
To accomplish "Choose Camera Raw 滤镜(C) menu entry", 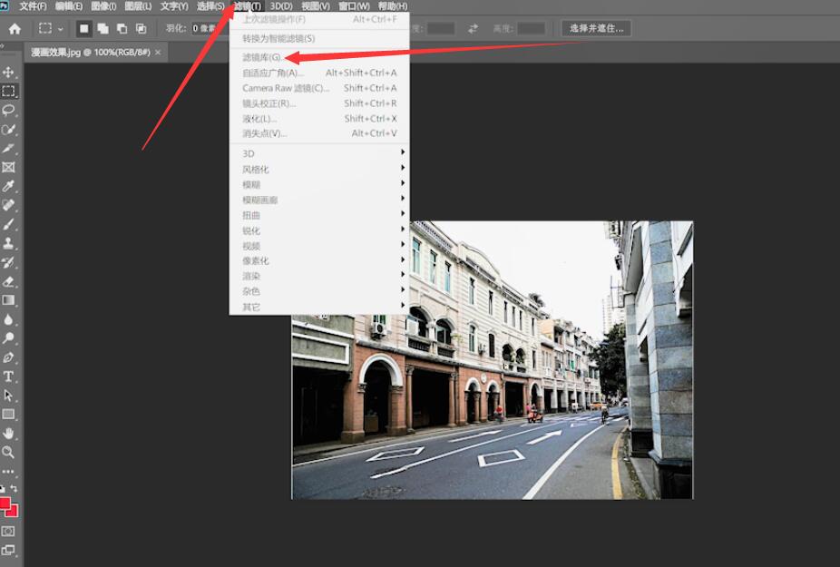I will 319,88.
